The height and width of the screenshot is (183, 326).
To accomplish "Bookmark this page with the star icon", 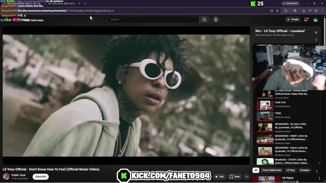I will 277,11.
